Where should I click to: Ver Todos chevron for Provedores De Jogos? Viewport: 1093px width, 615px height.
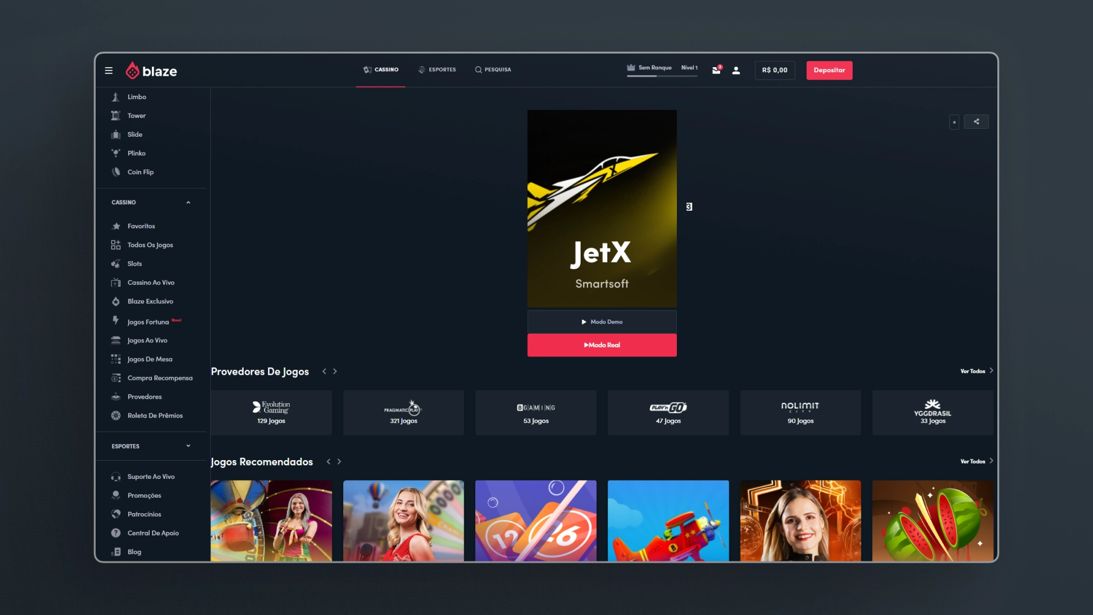(991, 371)
